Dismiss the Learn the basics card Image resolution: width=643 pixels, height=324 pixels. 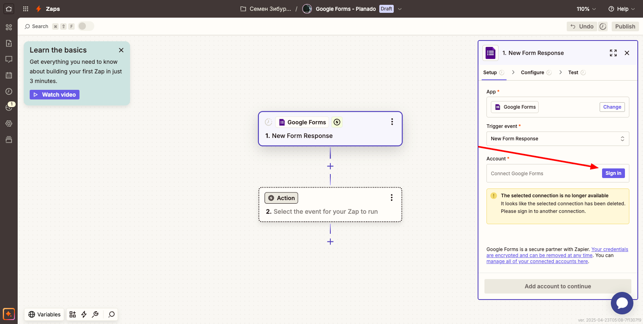click(121, 50)
